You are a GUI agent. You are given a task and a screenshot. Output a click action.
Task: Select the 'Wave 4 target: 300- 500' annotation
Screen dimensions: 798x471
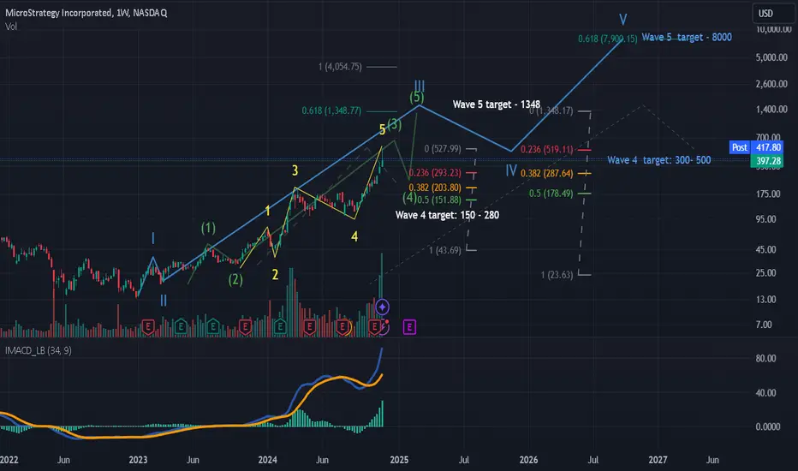[x=659, y=160]
